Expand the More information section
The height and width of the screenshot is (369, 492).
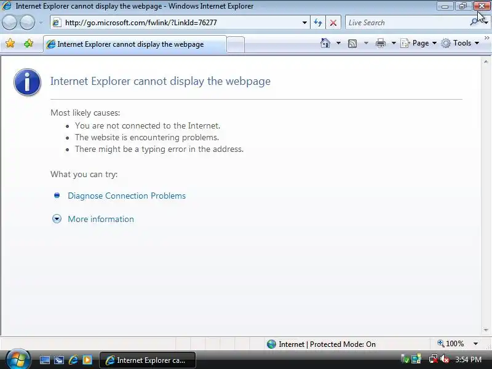(x=101, y=219)
